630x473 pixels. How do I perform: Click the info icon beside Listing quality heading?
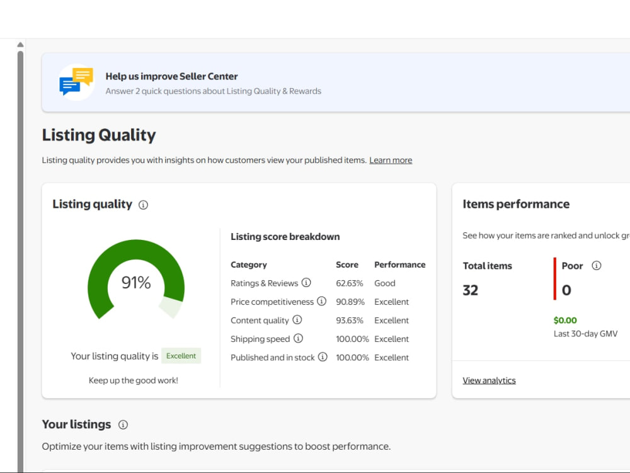pyautogui.click(x=143, y=205)
